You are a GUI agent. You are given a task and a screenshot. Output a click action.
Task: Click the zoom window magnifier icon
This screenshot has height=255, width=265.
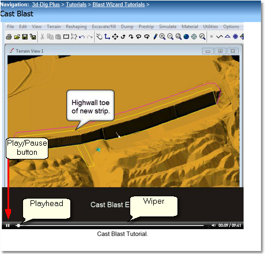click(179, 36)
